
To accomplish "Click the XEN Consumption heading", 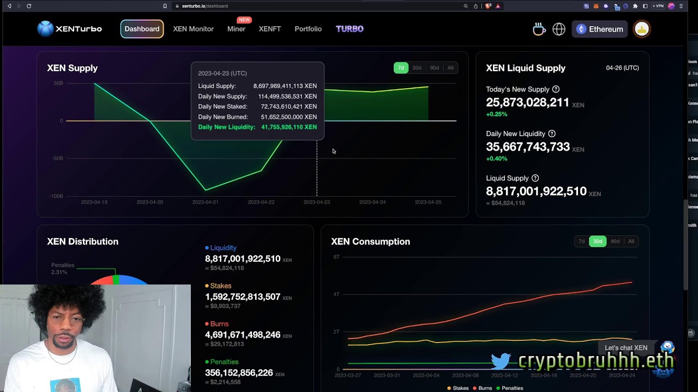I will 370,242.
